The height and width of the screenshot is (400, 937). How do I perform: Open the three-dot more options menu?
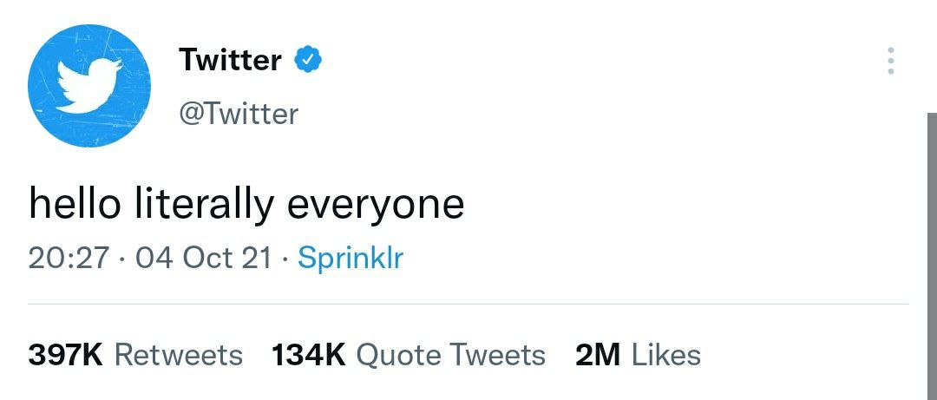889,61
